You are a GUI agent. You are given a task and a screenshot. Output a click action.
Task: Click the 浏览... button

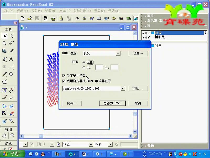138,88
